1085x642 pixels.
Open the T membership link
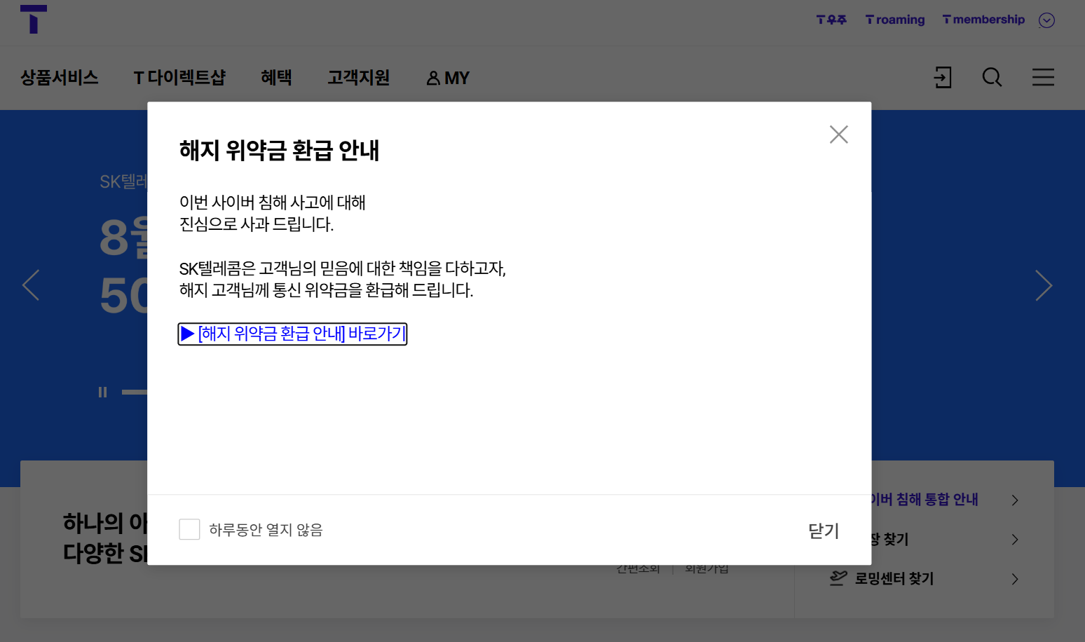[983, 20]
